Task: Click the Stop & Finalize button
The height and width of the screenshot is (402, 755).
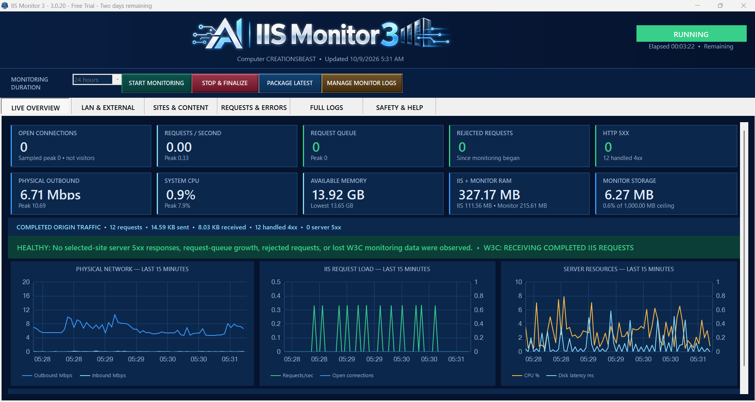Action: [225, 83]
